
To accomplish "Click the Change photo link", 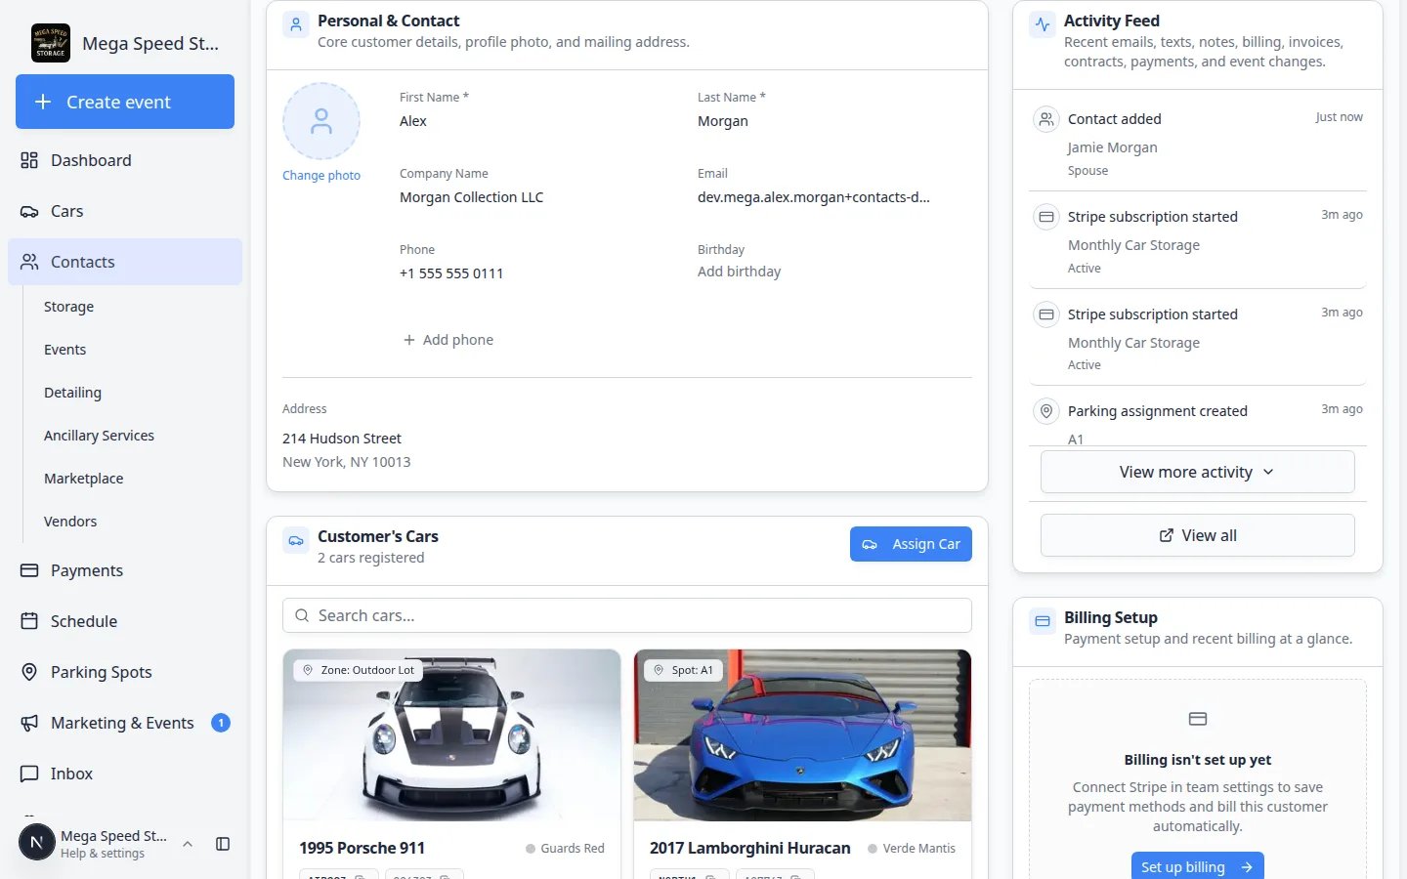I will tap(321, 176).
